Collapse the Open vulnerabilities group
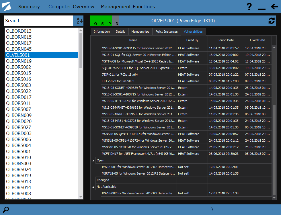Viewport: 281px width, 215px height. click(93, 161)
